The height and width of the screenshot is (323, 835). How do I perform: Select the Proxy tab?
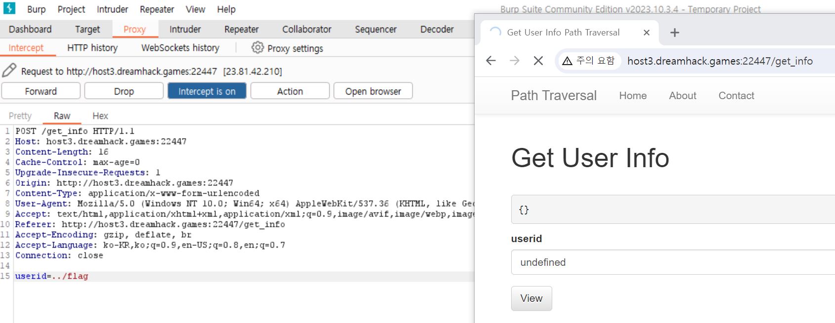pyautogui.click(x=134, y=29)
